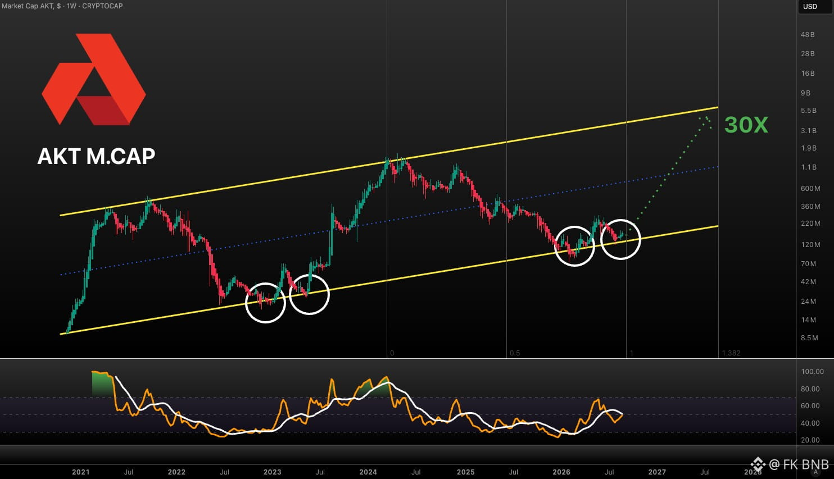Select the 1.382 Fib time zone label
The image size is (834, 479).
point(731,353)
